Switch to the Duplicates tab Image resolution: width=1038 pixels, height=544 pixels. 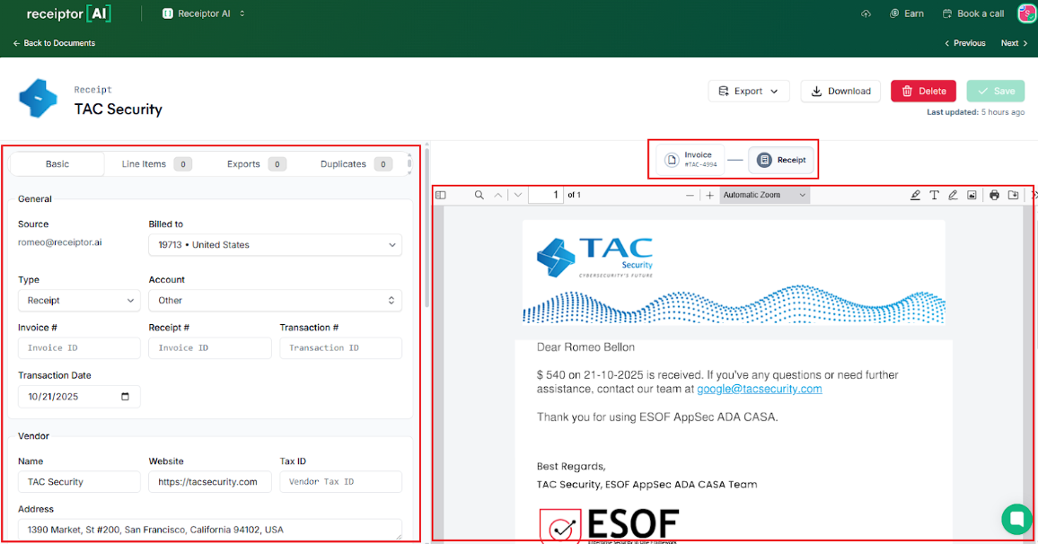(356, 164)
